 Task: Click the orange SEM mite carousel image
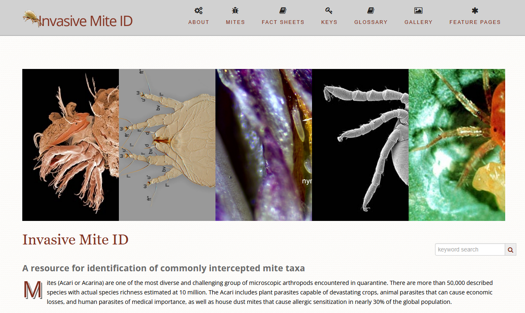70,144
